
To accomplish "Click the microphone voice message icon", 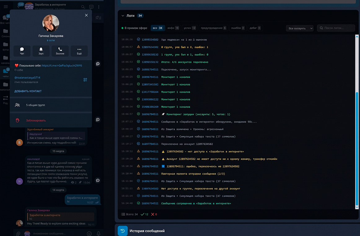I will click(x=98, y=234).
